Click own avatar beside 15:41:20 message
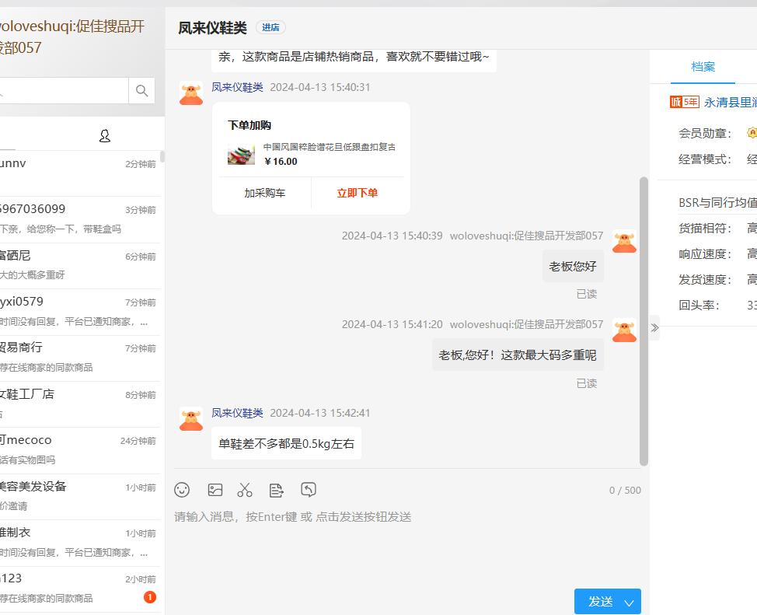Image resolution: width=757 pixels, height=615 pixels. pyautogui.click(x=624, y=330)
